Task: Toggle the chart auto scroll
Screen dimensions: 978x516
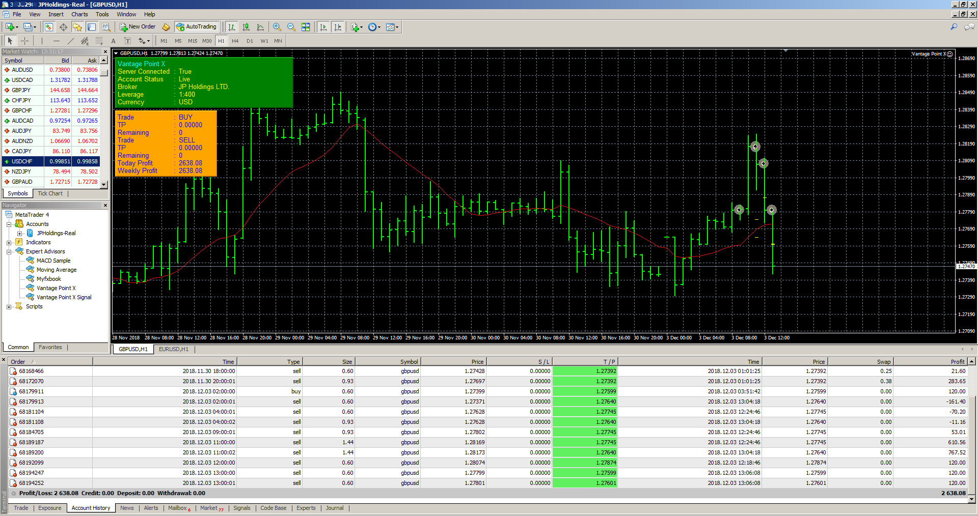Action: pyautogui.click(x=323, y=27)
